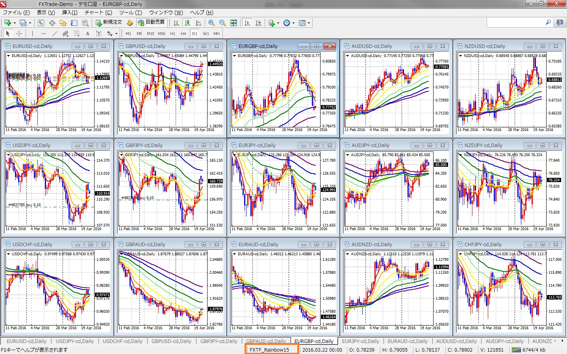Open the templates menu icon
This screenshot has height=354, width=567.
[302, 23]
